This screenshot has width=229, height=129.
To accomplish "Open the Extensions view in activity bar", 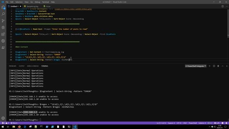I will click(x=3, y=34).
